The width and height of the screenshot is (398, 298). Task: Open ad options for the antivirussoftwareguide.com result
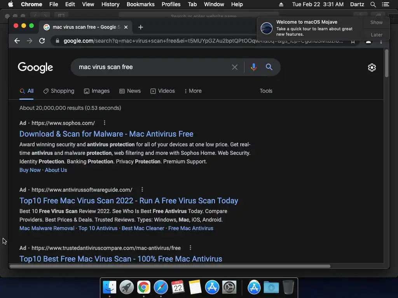click(x=142, y=189)
